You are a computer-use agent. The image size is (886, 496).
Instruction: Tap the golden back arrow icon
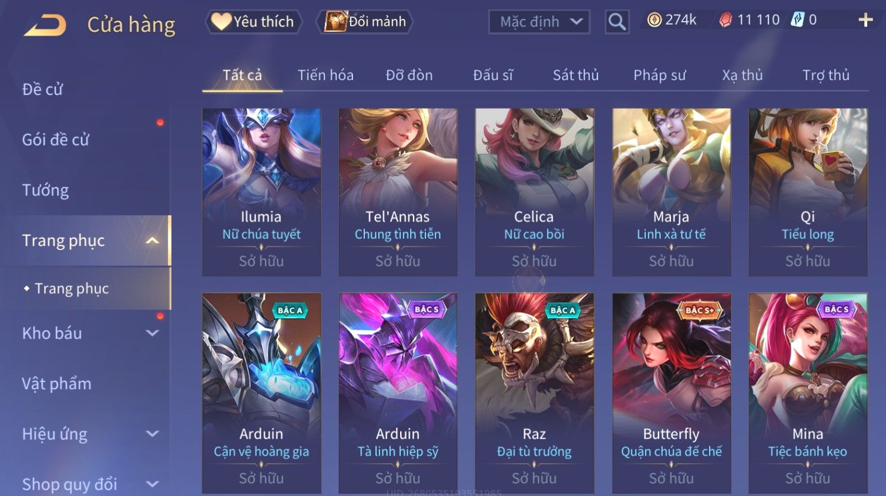(x=45, y=25)
